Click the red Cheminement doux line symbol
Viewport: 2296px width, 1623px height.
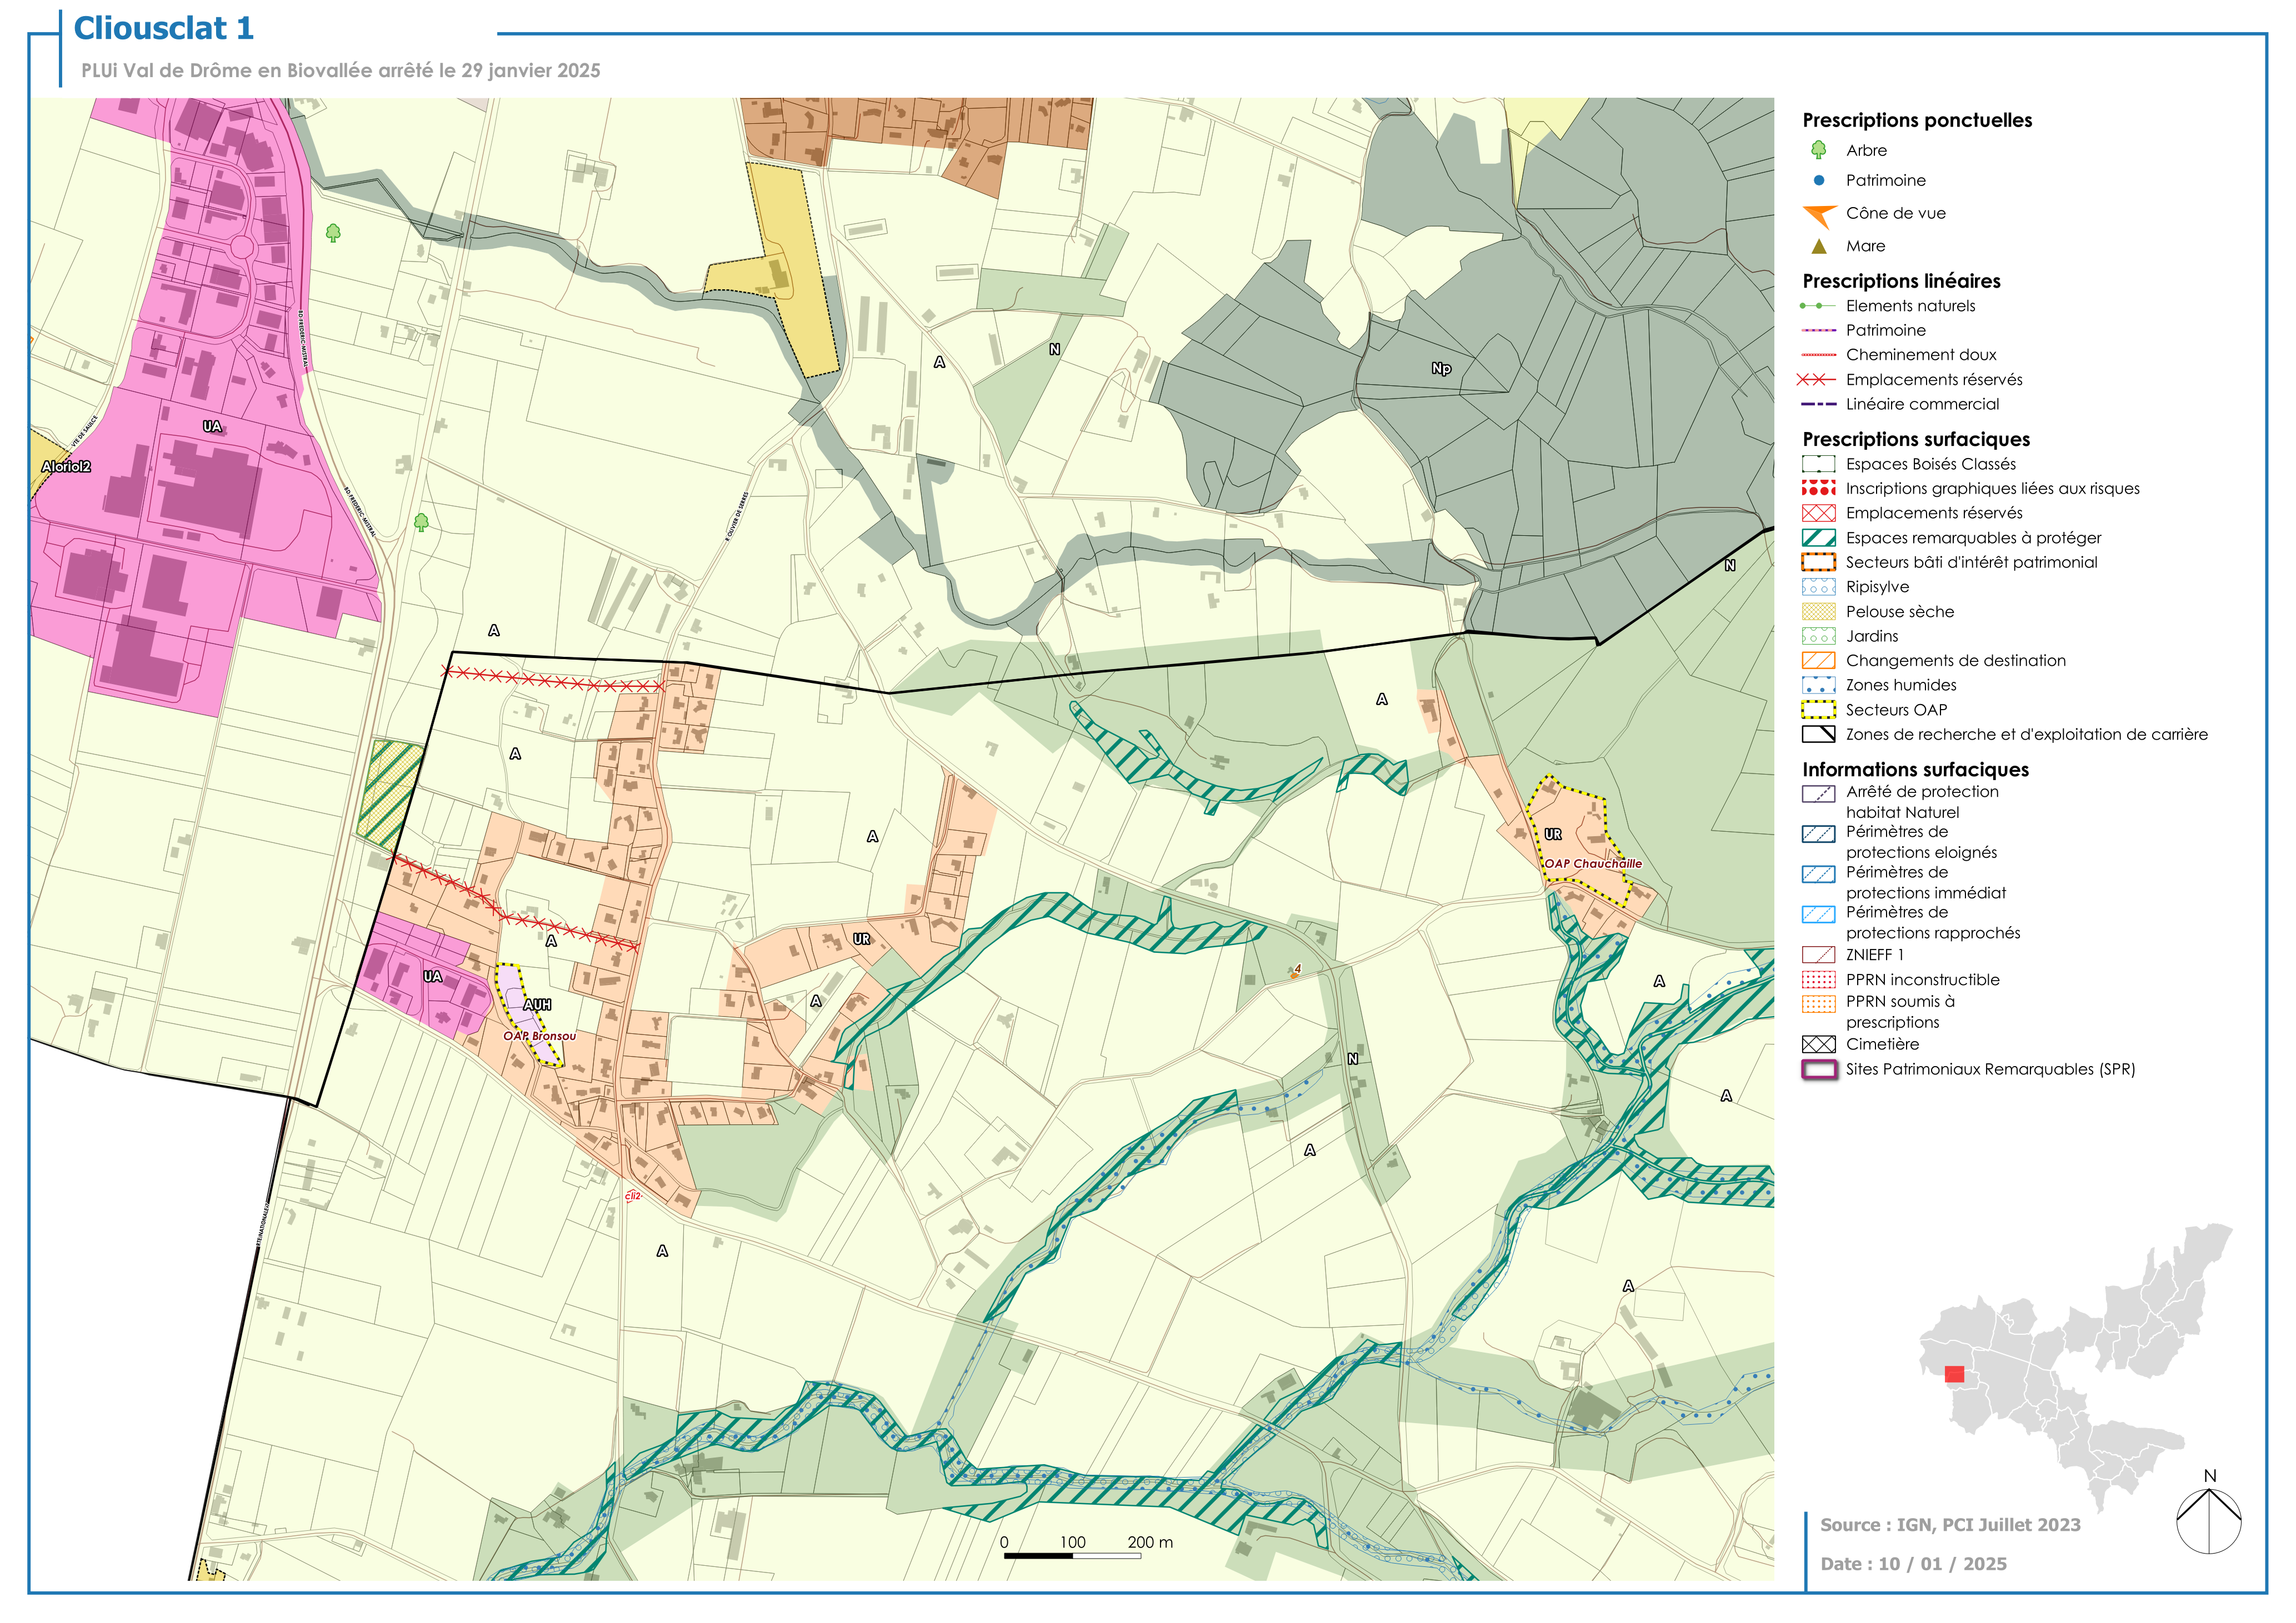pos(1818,355)
